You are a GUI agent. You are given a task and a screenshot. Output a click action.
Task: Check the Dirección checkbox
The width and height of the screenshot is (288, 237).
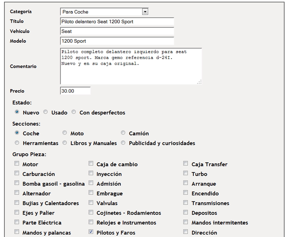[x=185, y=232]
